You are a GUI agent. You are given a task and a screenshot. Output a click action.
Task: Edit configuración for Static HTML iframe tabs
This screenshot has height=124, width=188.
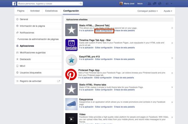coord(104,90)
